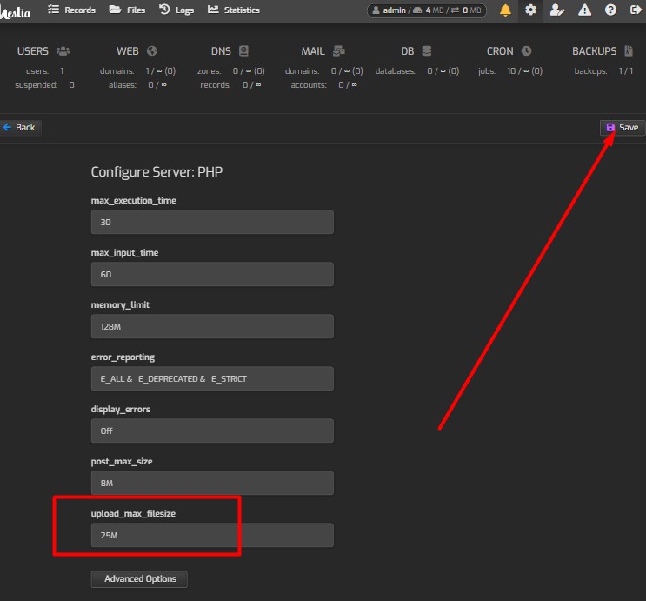Click the 'databases:' count text
This screenshot has height=601, width=646.
(417, 71)
